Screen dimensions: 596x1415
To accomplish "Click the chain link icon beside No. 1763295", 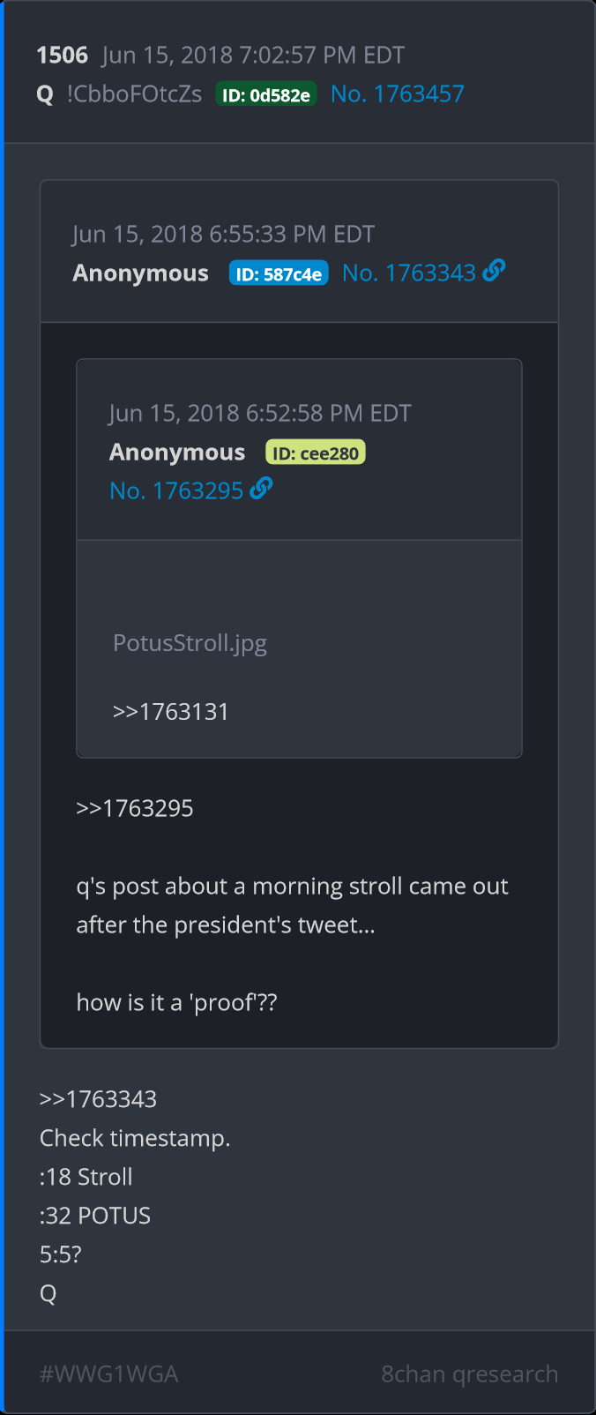I will coord(262,489).
